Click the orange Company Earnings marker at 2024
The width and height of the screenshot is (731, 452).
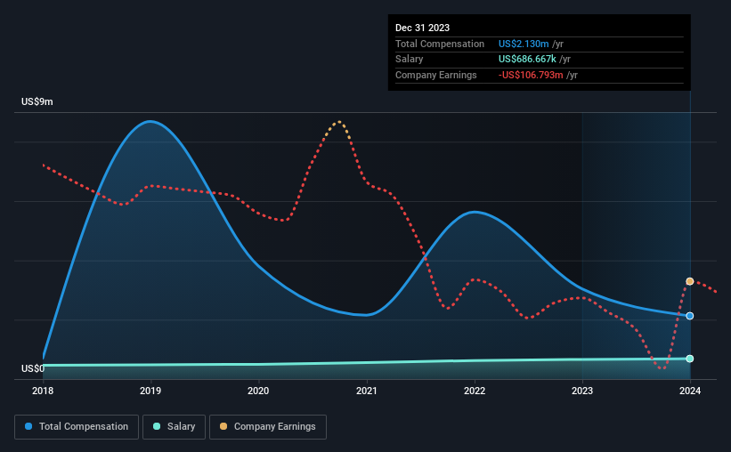tap(689, 281)
